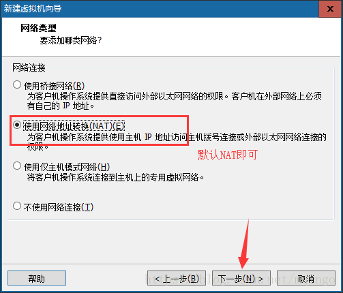Click the host-only network description sentence
Screen dimensions: 343x293
click(115, 177)
